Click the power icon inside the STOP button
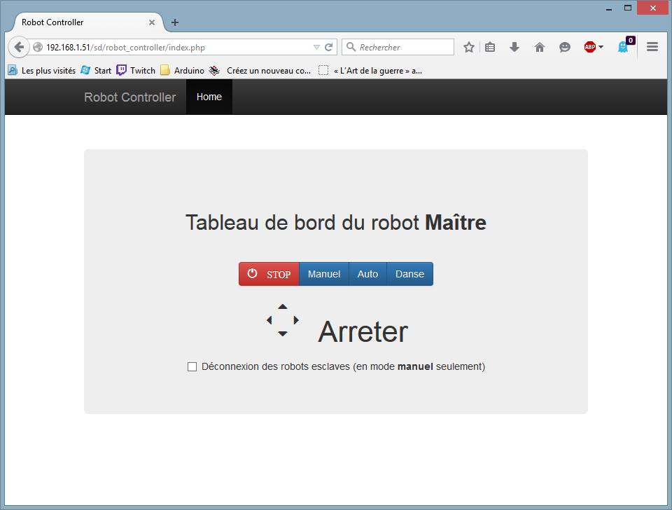 (x=252, y=274)
